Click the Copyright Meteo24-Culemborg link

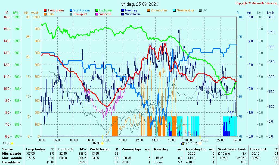click(256, 3)
